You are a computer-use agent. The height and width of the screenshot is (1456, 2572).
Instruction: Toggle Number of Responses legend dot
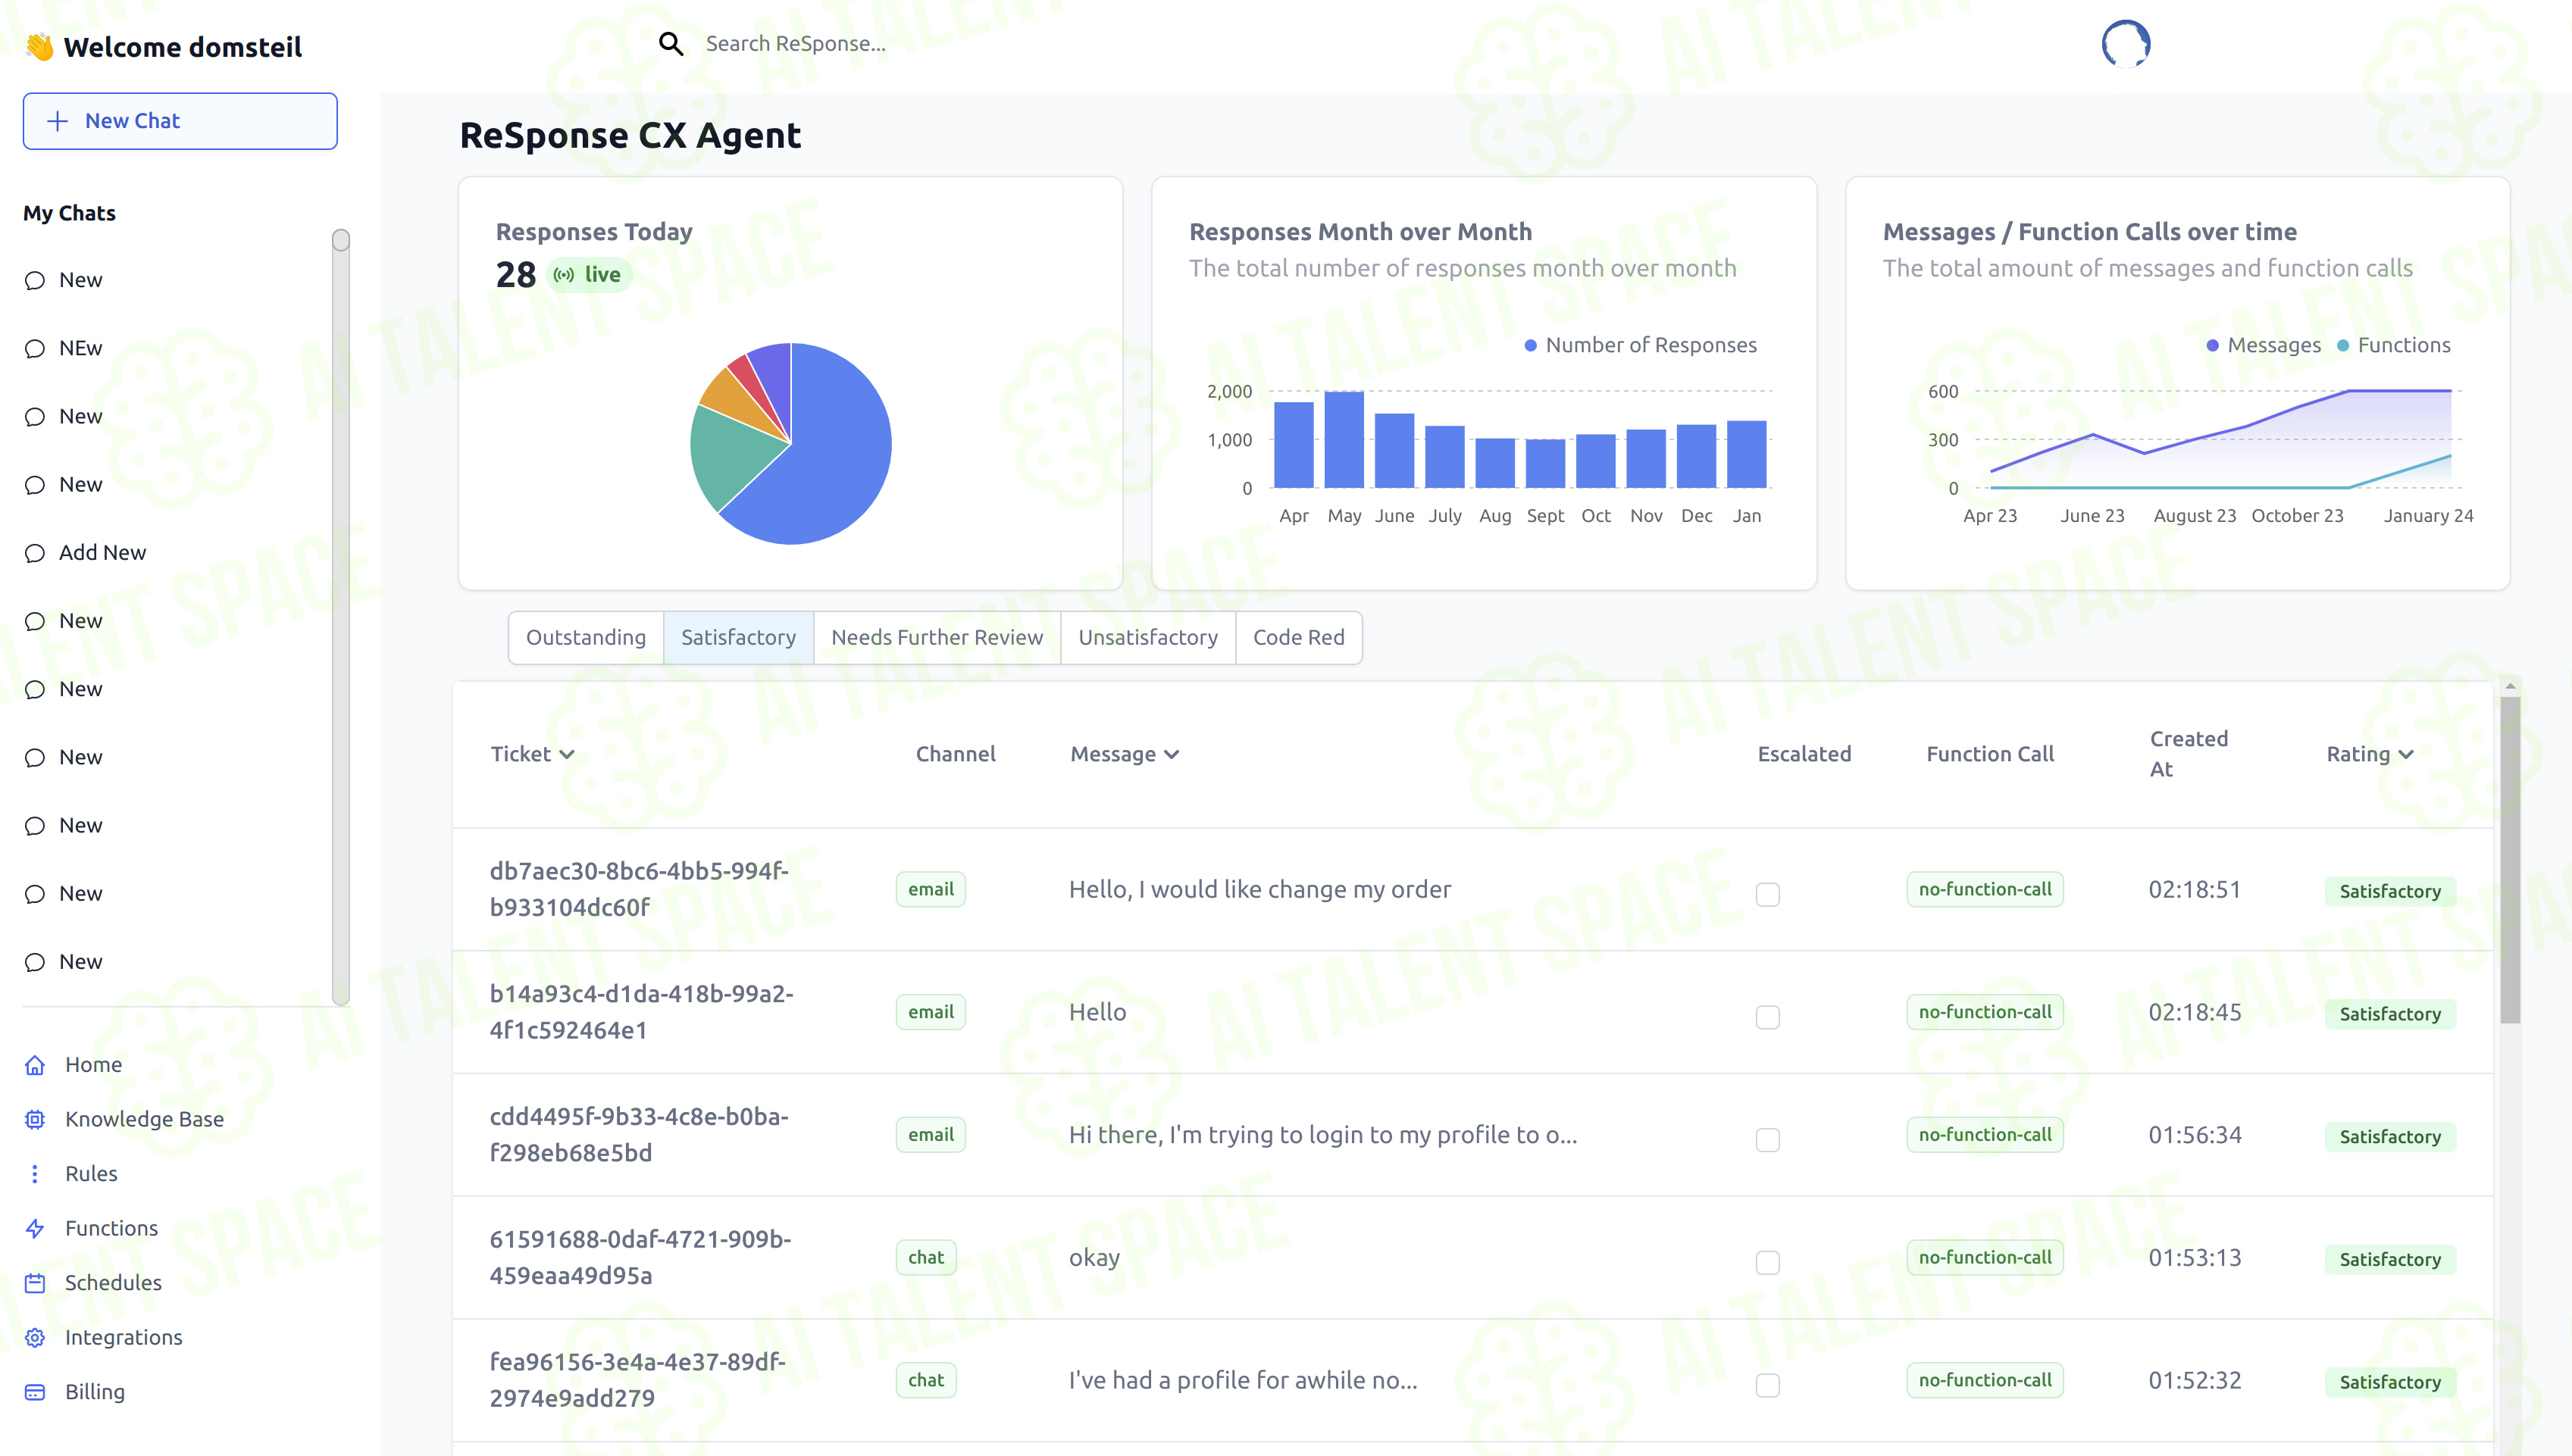coord(1529,346)
